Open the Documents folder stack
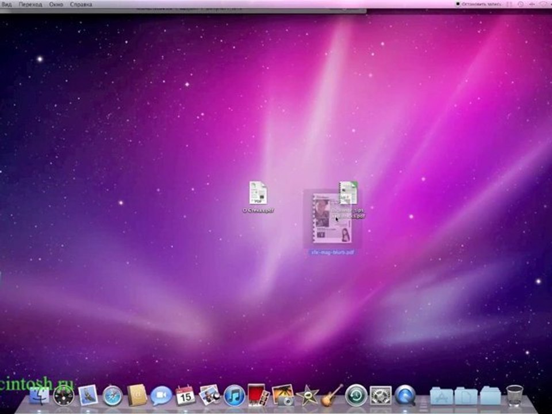Viewport: 552px width, 414px height. pyautogui.click(x=466, y=396)
